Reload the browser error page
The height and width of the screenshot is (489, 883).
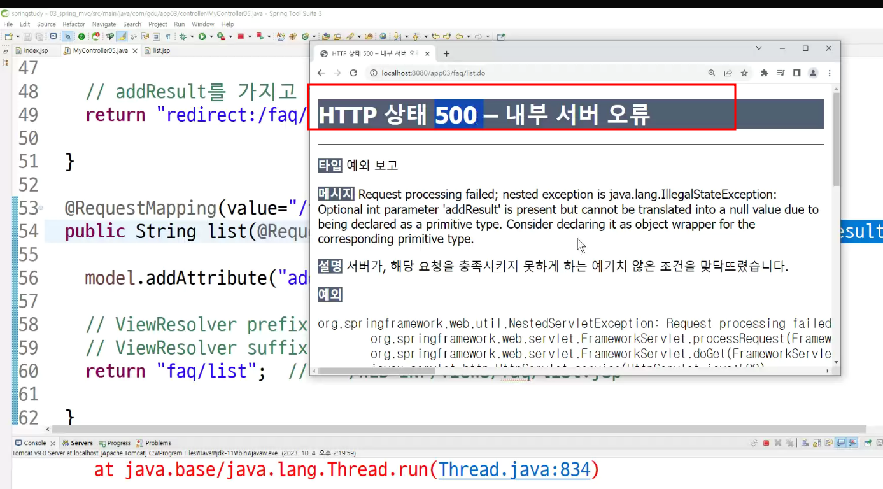(353, 73)
